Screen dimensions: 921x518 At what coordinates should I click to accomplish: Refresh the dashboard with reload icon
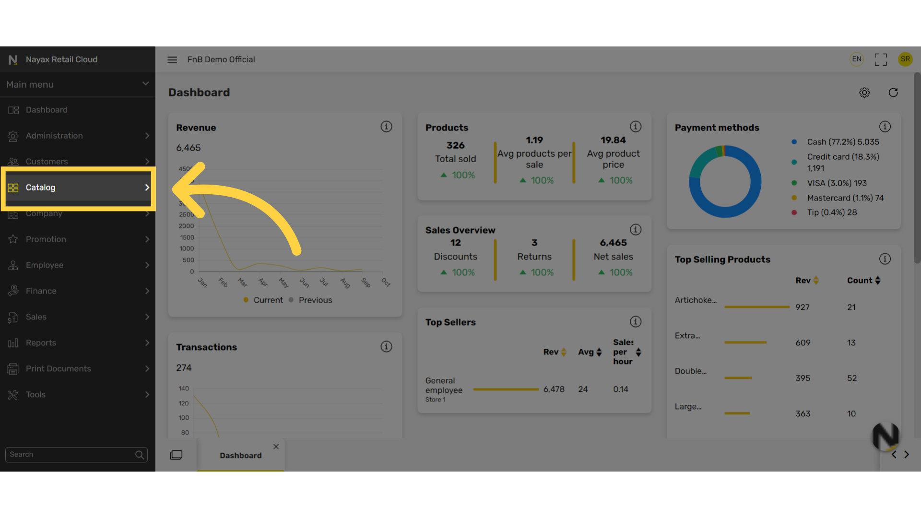click(x=893, y=93)
